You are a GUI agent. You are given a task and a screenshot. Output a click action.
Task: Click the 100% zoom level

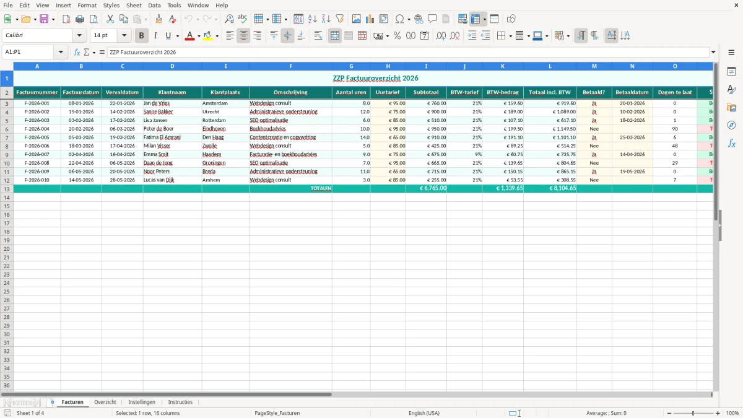pyautogui.click(x=732, y=413)
